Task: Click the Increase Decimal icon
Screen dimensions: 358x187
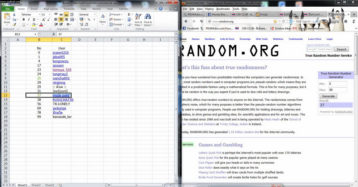Action: click(81, 25)
